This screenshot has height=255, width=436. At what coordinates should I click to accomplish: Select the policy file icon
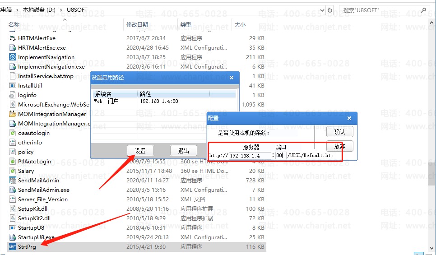click(x=13, y=152)
